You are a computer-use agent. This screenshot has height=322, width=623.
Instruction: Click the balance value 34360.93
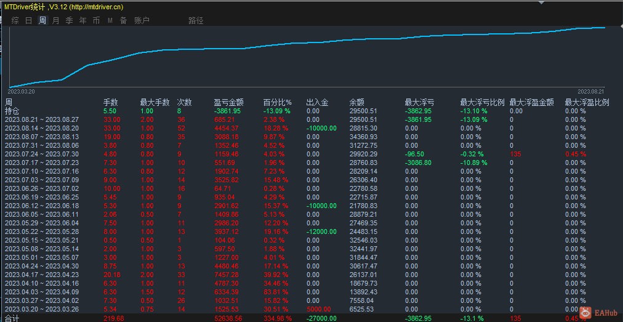(363, 137)
